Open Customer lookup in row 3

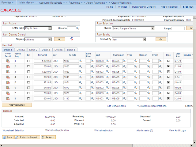(124, 72)
